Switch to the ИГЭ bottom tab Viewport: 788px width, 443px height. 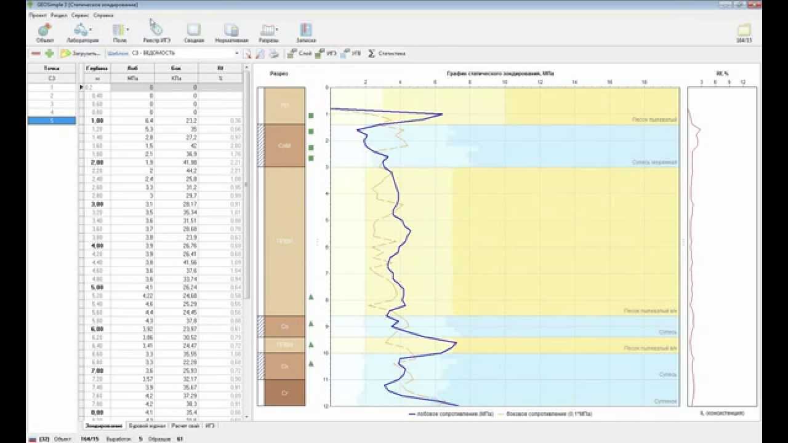[210, 425]
